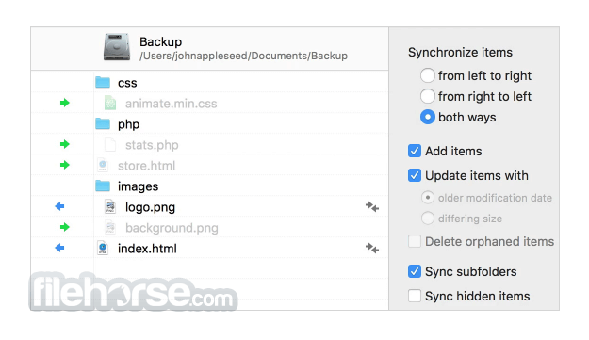Screen dimensions: 589x340
Task: Click the css folder icon
Action: point(103,82)
